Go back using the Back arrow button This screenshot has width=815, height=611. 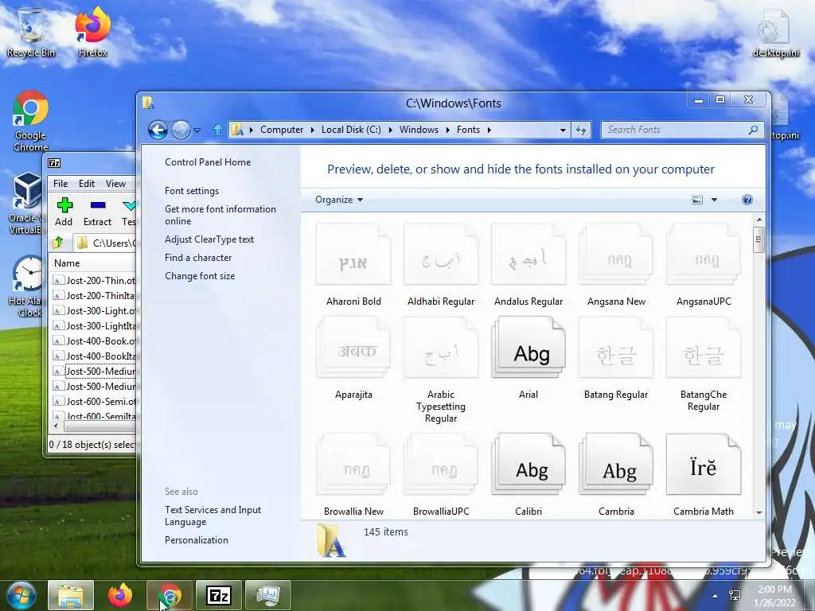pos(158,130)
